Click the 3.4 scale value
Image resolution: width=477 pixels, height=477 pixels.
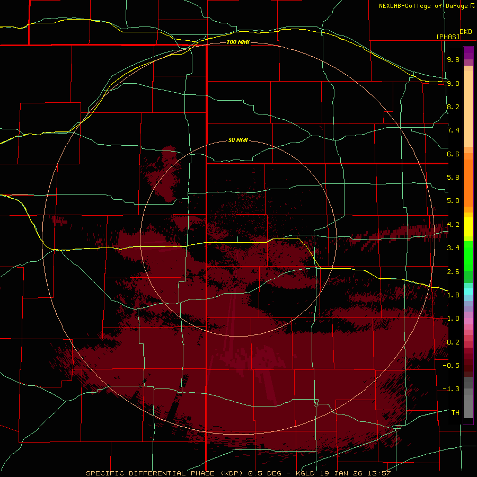(453, 248)
